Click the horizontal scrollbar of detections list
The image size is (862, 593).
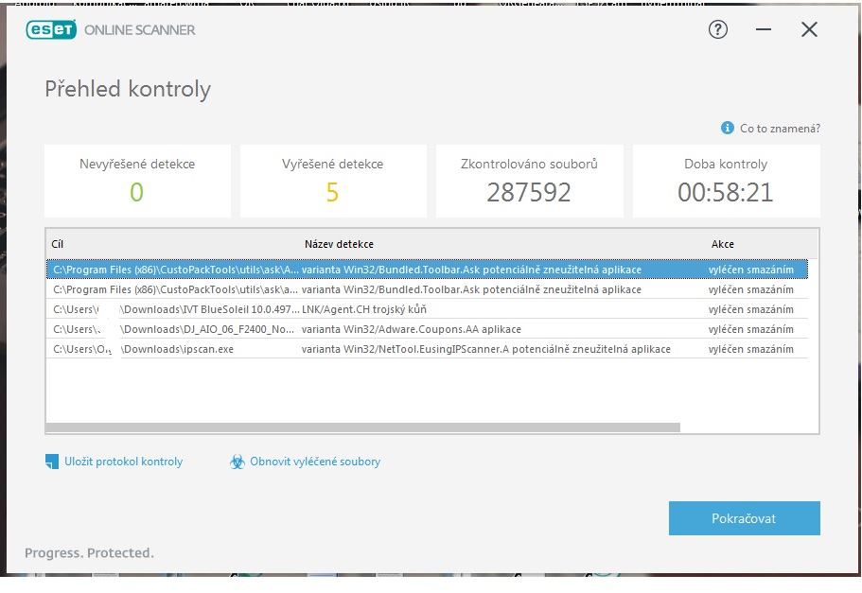click(362, 427)
